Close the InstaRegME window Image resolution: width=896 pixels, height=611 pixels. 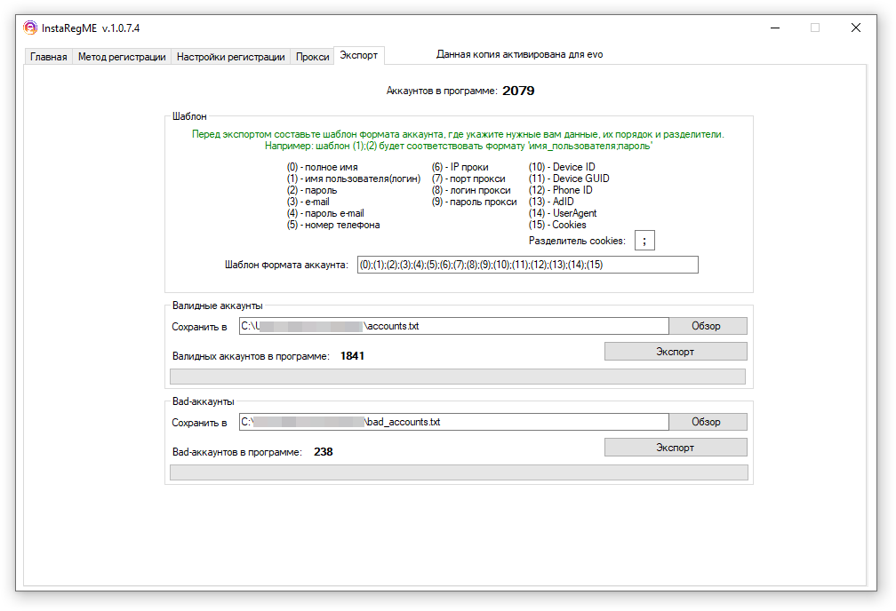click(855, 28)
